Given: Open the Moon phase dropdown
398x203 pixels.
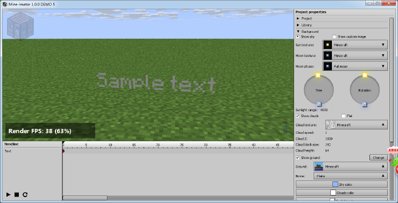Looking at the screenshot, I should point(355,66).
